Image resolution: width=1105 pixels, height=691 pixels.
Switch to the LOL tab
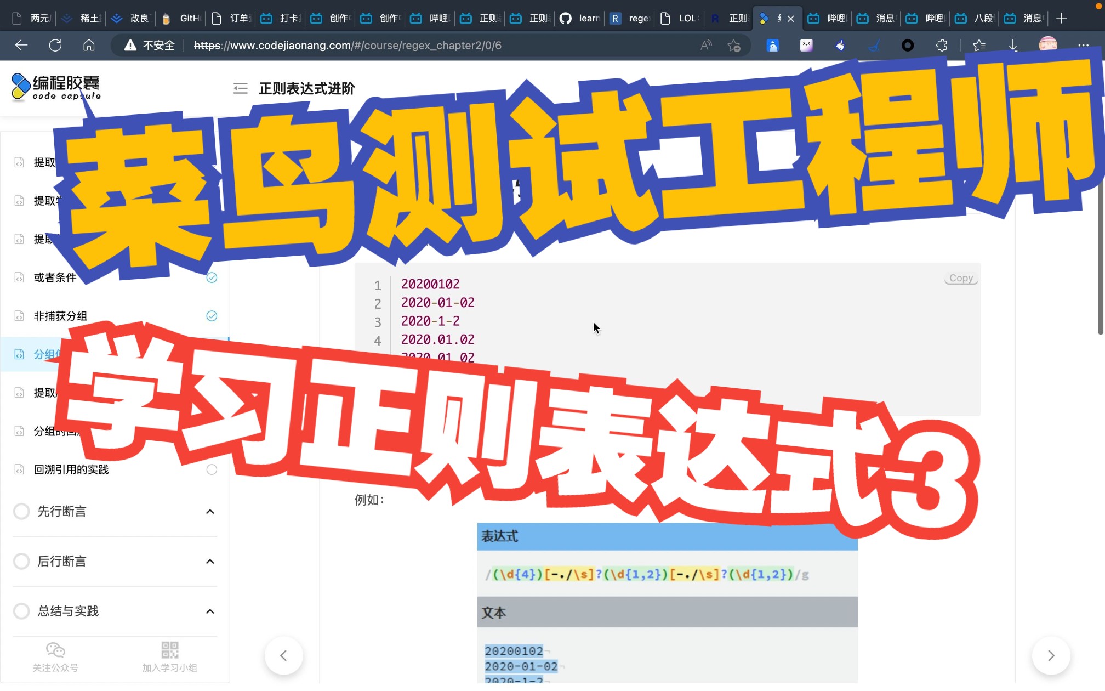click(x=679, y=18)
